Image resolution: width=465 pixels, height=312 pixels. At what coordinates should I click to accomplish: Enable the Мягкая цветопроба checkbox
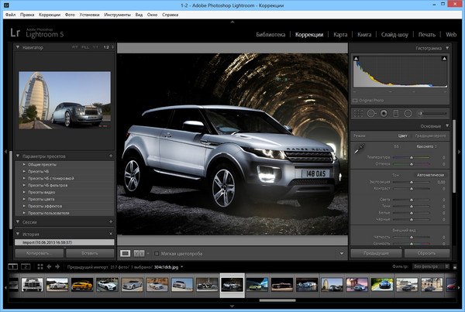156,252
